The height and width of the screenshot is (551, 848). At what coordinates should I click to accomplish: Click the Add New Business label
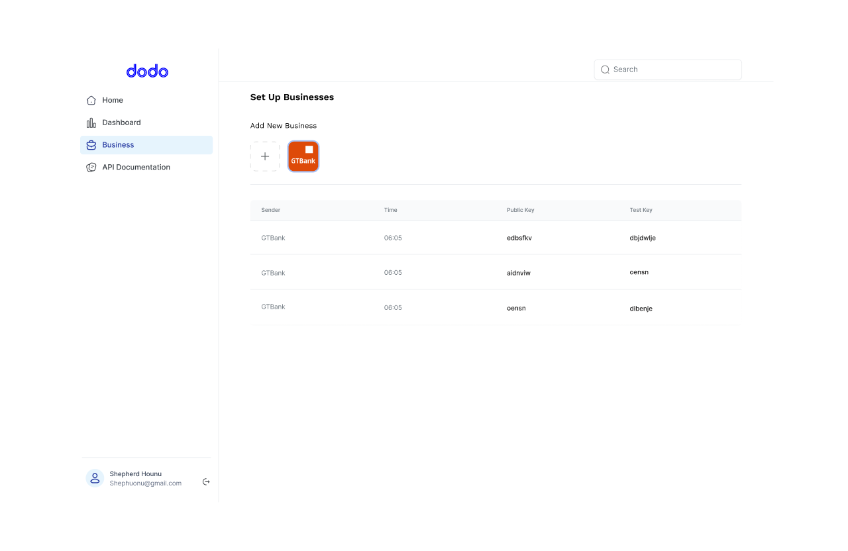click(x=284, y=125)
